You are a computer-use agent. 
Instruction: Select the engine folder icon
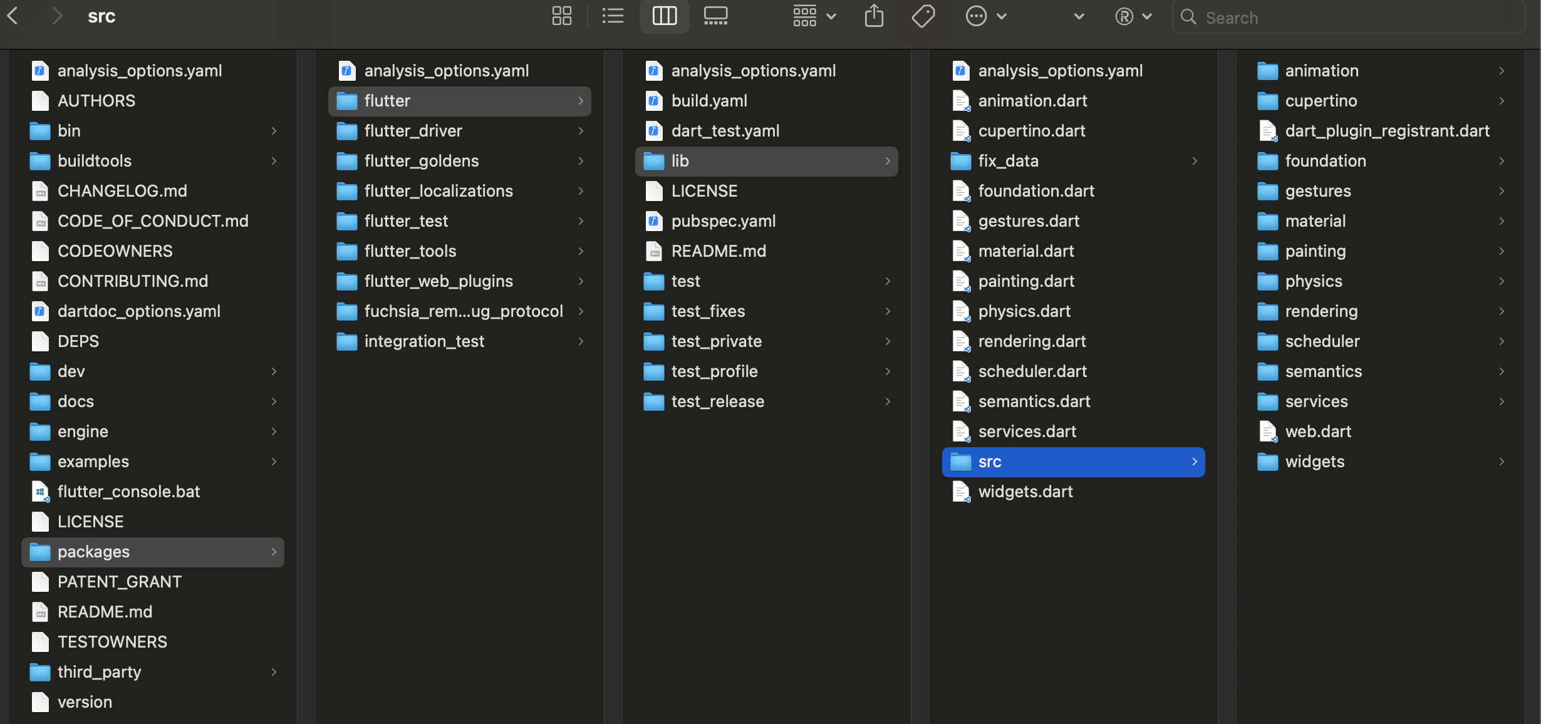(40, 432)
